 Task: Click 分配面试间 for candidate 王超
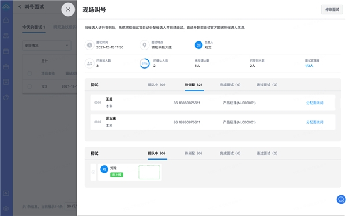[315, 103]
